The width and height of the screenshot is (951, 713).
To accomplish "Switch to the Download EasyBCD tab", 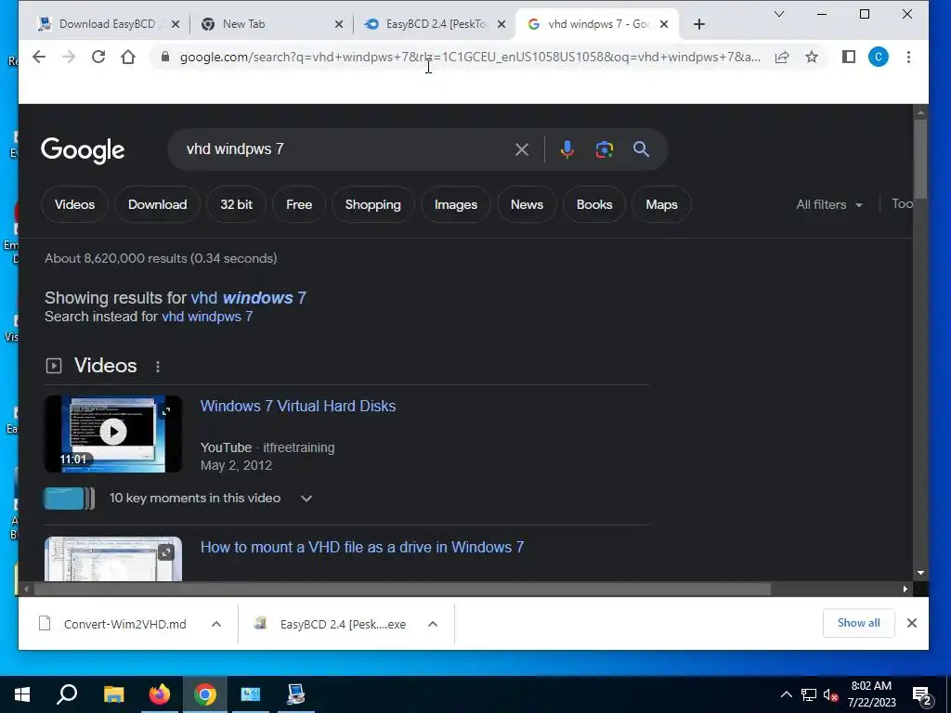I will tap(108, 24).
